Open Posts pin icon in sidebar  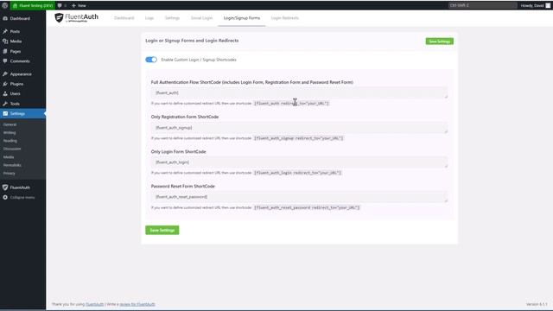click(x=5, y=31)
